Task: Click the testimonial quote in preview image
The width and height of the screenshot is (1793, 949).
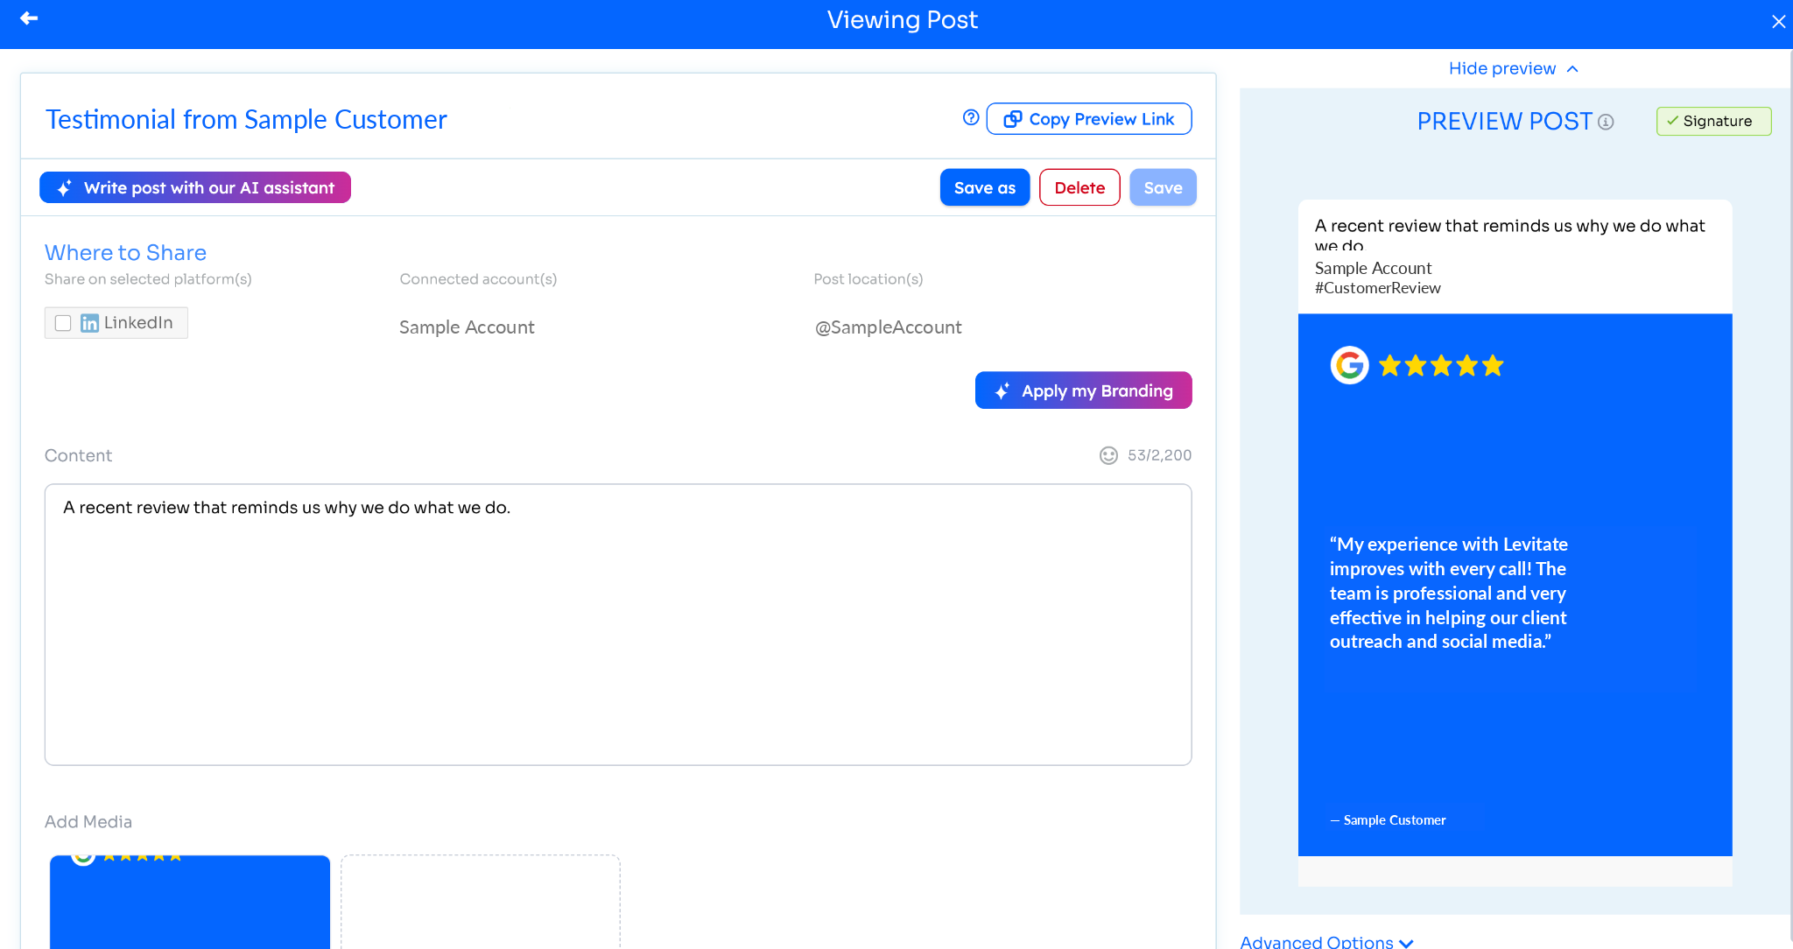Action: point(1448,593)
